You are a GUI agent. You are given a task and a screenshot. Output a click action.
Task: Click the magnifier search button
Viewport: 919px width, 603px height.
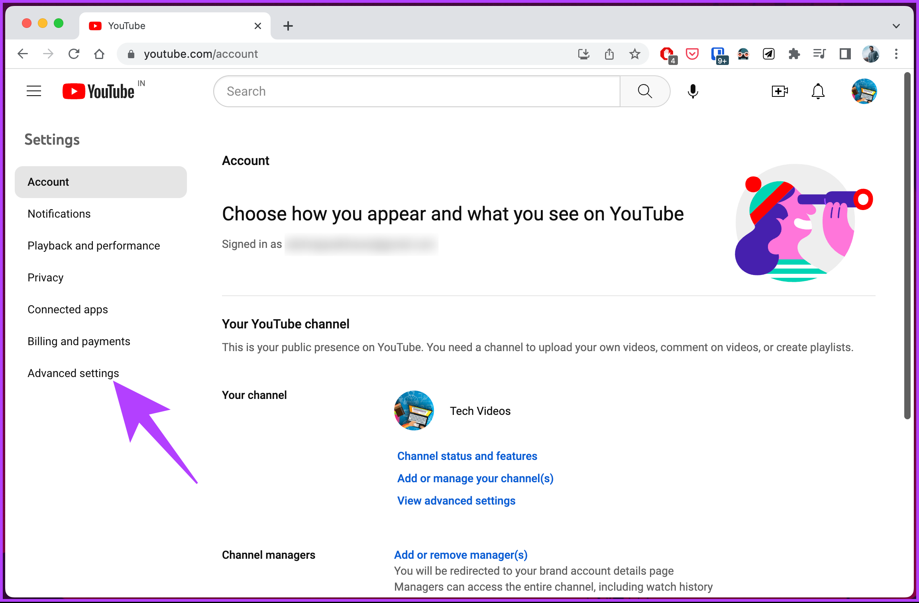pos(645,91)
